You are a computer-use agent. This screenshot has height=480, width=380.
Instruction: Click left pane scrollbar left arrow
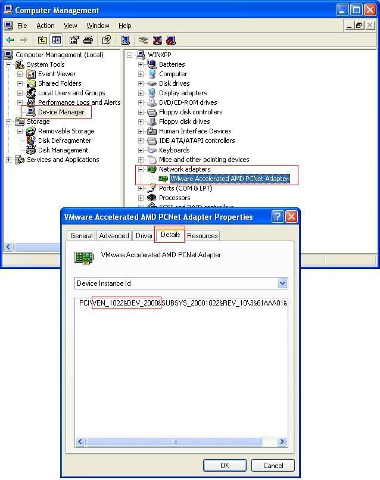coord(8,247)
